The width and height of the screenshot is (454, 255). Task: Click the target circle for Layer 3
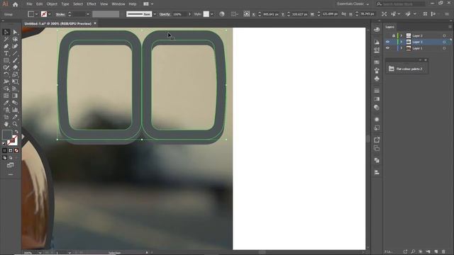click(x=444, y=42)
